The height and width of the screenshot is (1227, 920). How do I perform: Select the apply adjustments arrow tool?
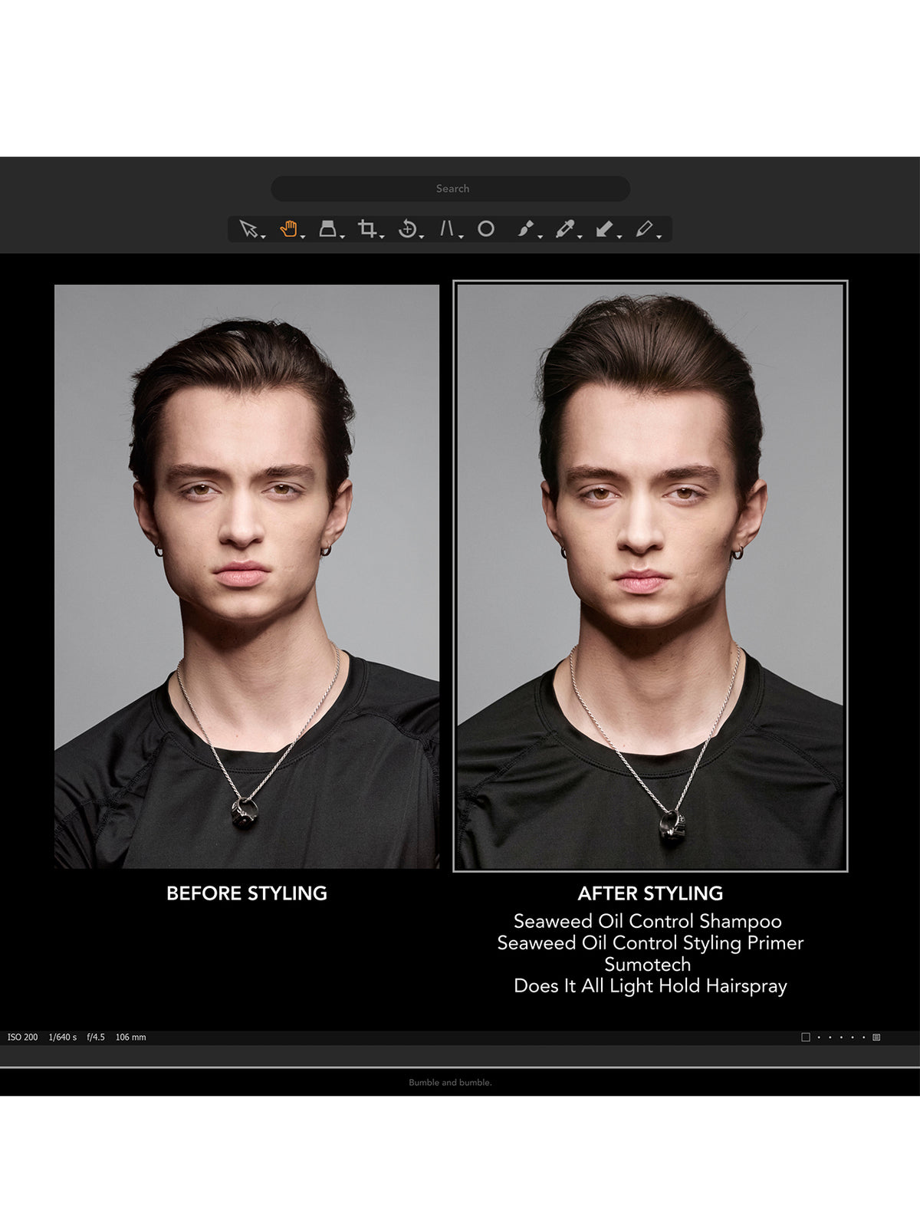(x=604, y=229)
